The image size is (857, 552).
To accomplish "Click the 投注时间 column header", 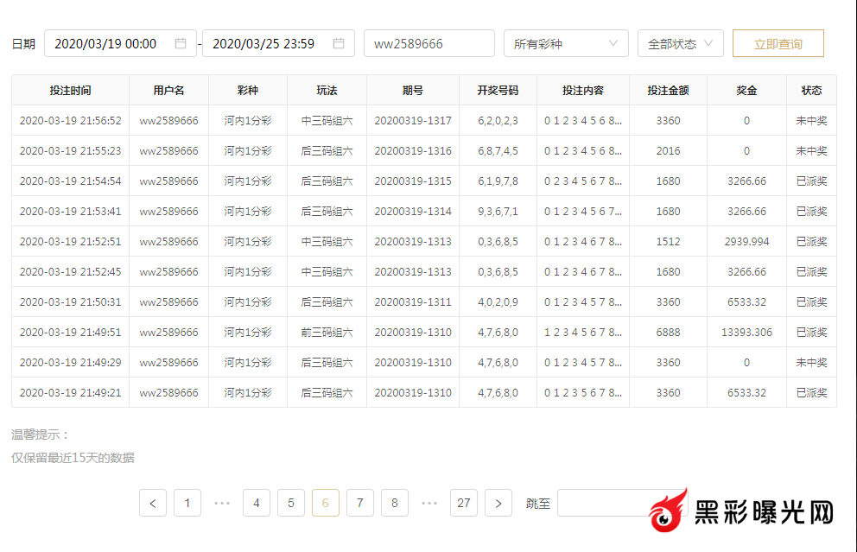I will coord(70,90).
